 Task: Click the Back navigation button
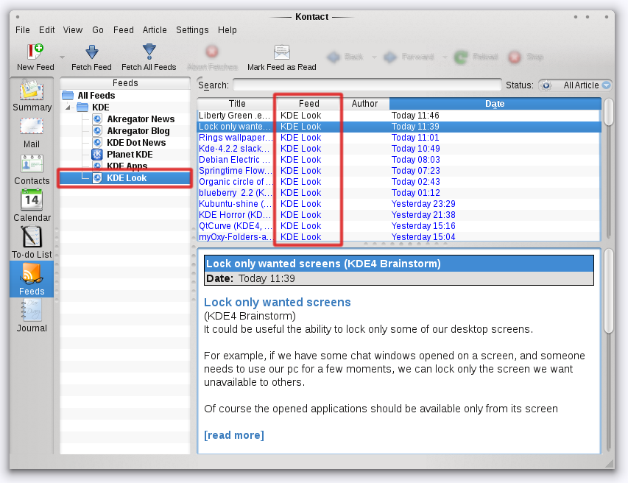point(345,57)
